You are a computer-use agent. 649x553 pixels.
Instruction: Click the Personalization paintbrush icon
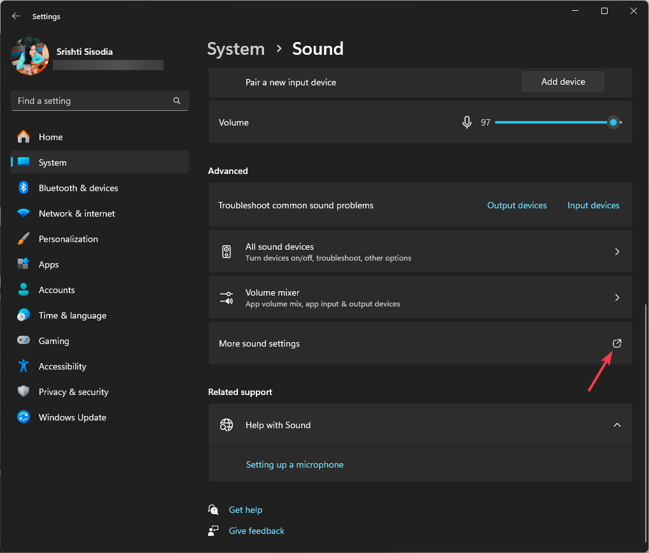tap(24, 238)
